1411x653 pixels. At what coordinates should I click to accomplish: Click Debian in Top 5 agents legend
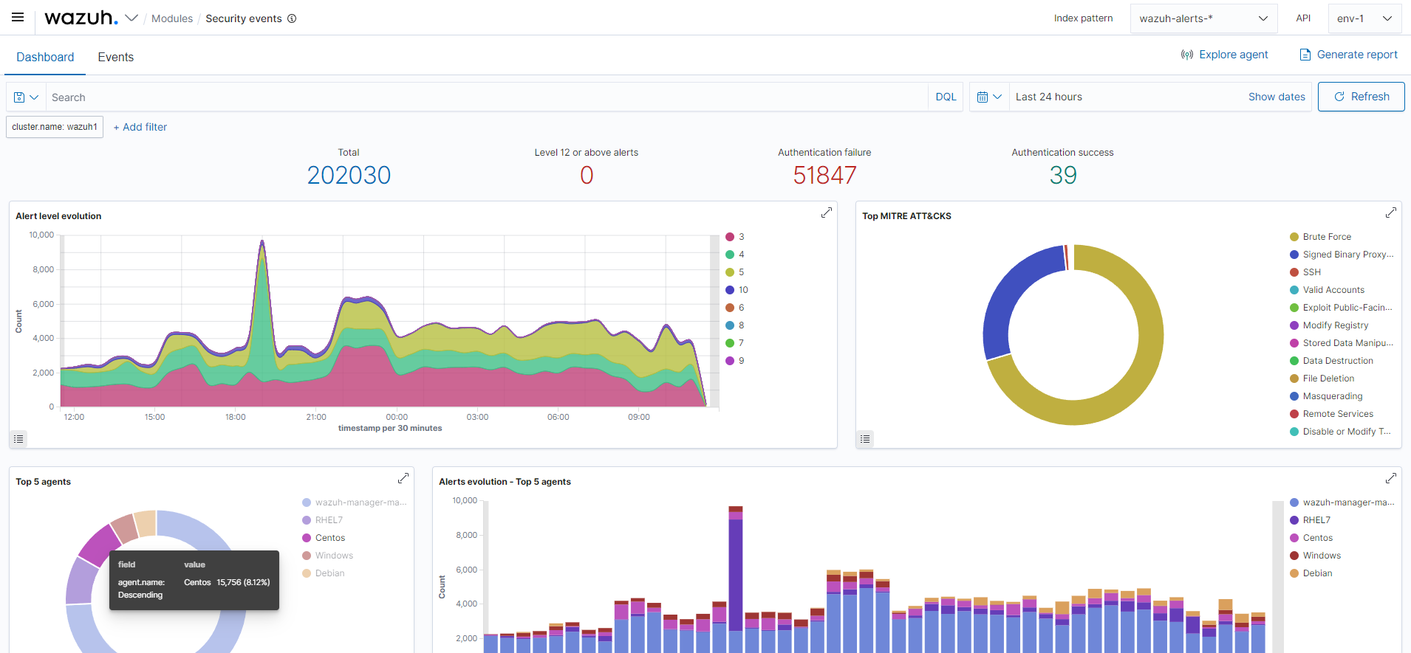(329, 573)
